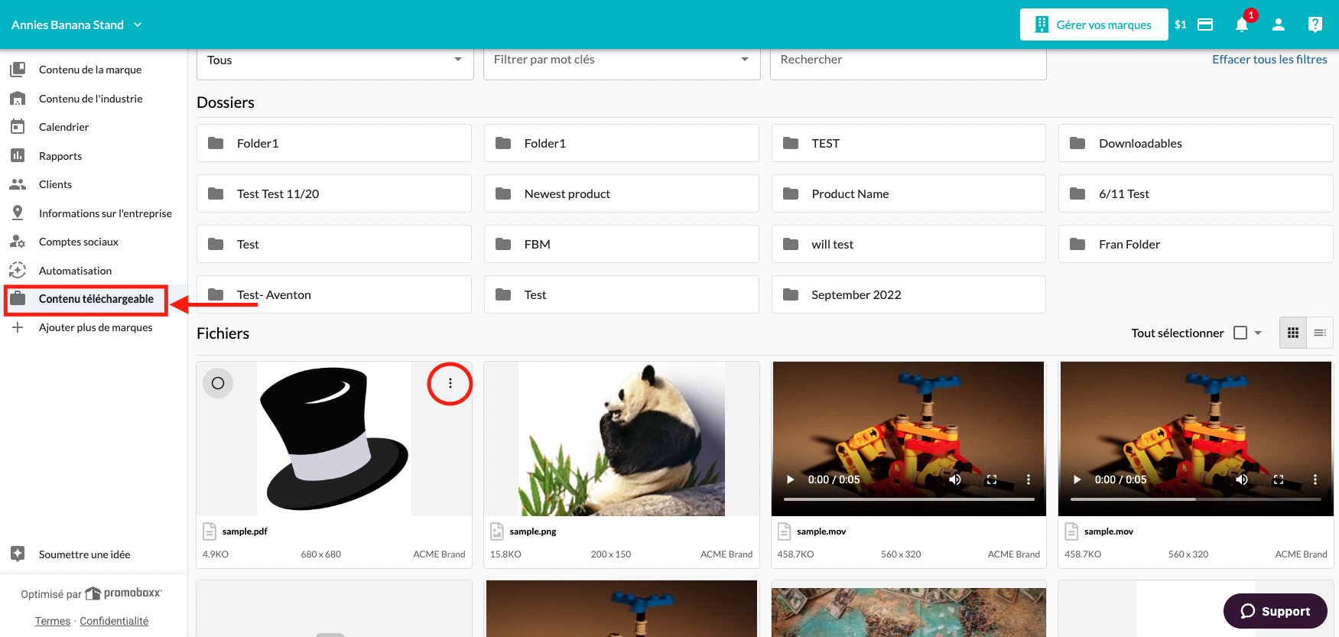Click the credit card billing icon
1339x637 pixels.
[1205, 24]
